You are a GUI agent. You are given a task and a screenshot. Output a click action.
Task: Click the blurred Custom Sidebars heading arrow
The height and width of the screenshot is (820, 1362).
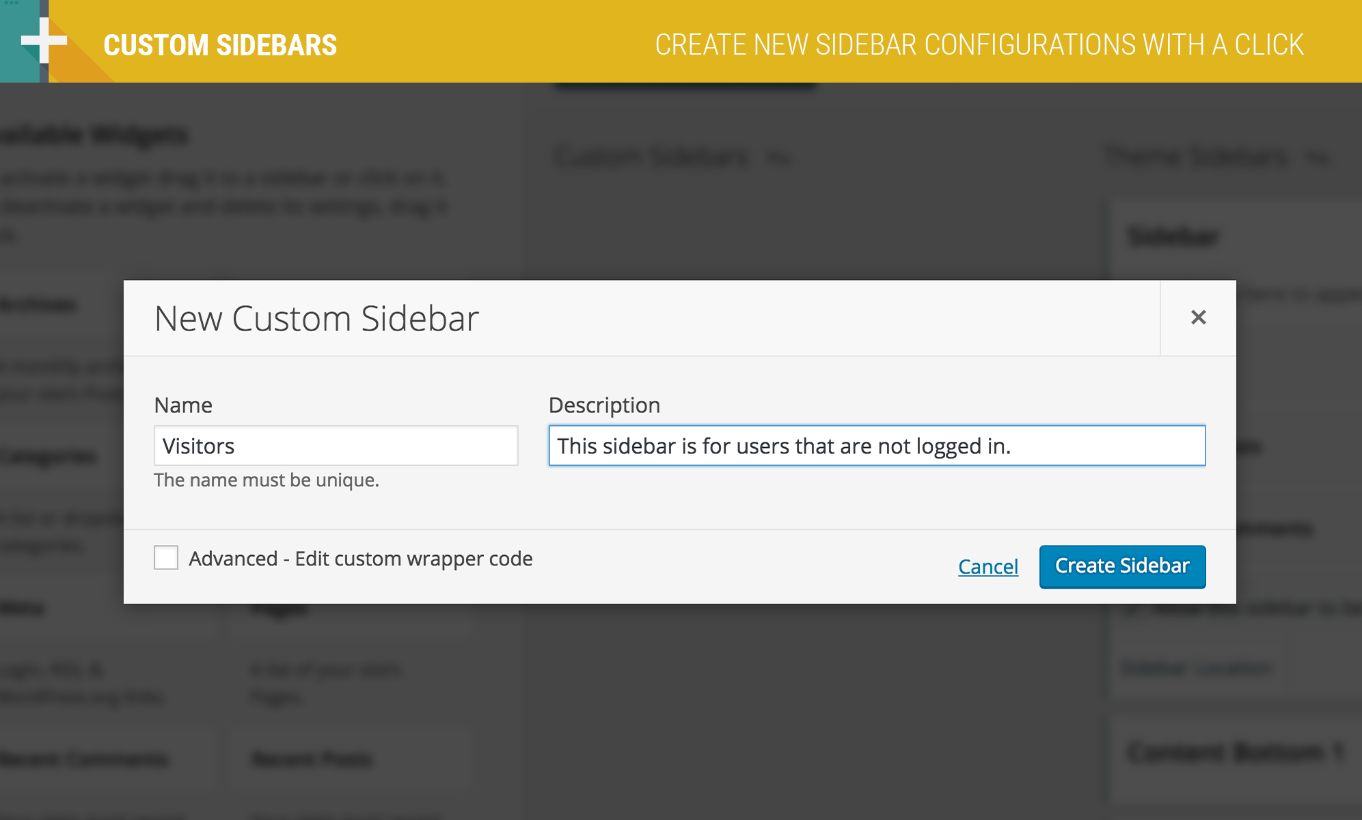click(x=778, y=158)
